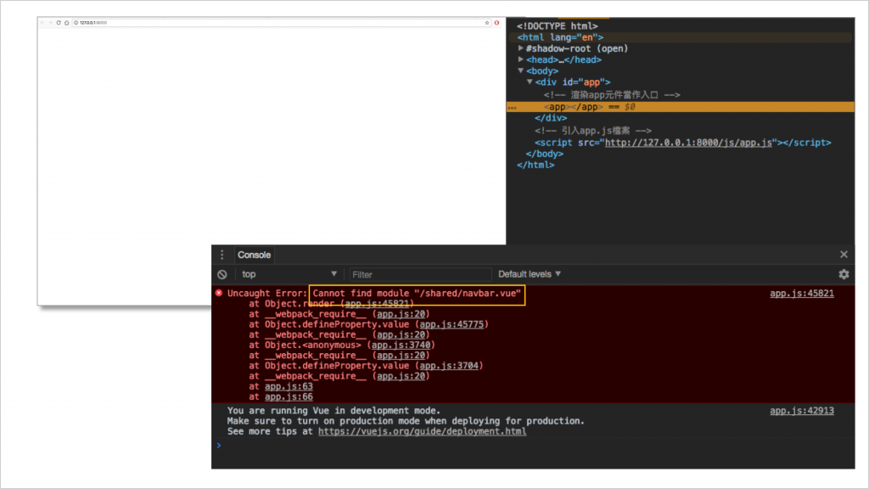Collapse the div id="app" node
This screenshot has width=869, height=489.
(x=530, y=81)
